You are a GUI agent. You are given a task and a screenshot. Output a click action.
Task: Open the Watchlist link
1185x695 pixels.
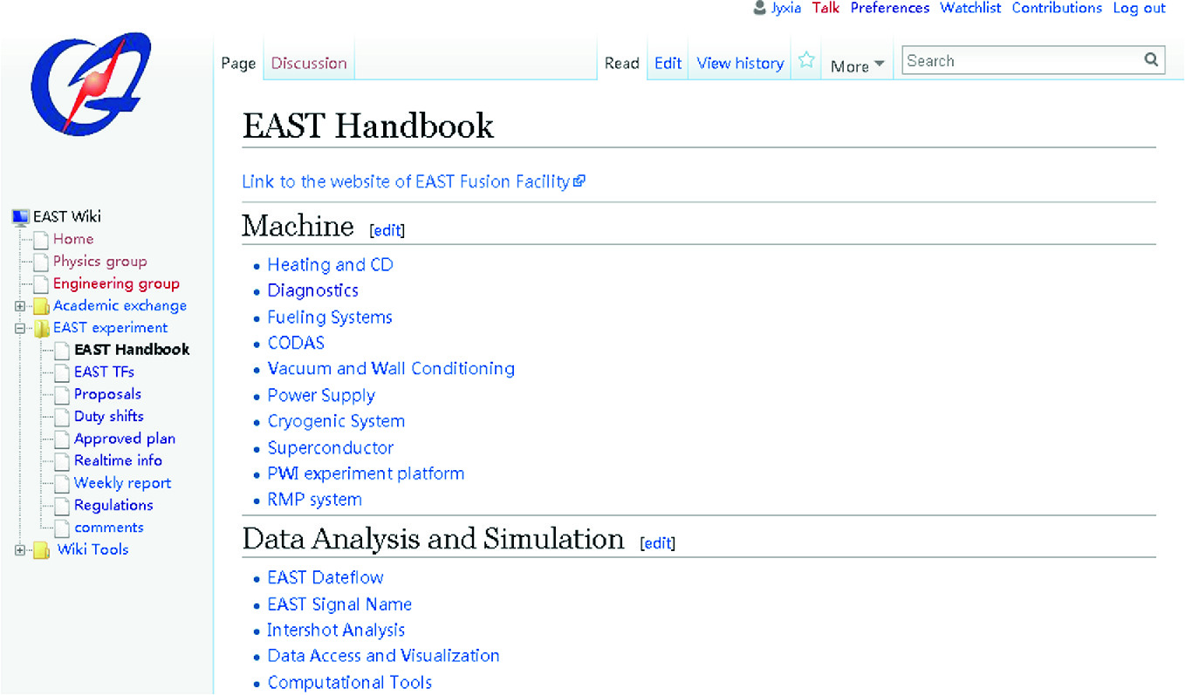[970, 8]
